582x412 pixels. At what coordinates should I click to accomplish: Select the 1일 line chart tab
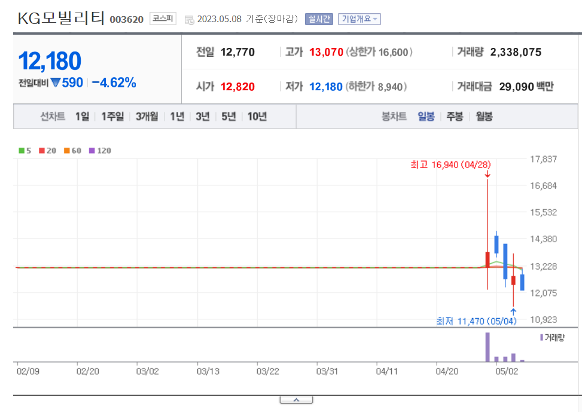(x=83, y=117)
